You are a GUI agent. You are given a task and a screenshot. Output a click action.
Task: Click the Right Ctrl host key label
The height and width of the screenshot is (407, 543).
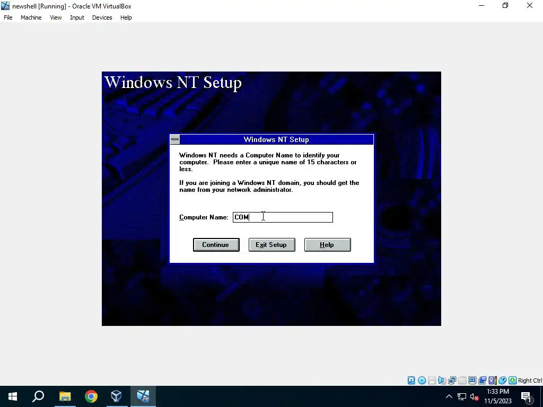click(530, 381)
